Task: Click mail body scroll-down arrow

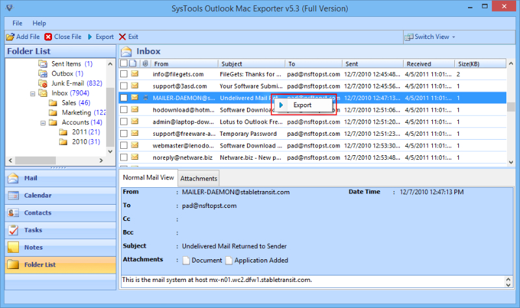Action: pyautogui.click(x=508, y=285)
